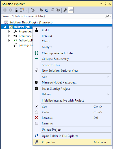Expand the References tree node
The image size is (113, 149).
pos(9,36)
